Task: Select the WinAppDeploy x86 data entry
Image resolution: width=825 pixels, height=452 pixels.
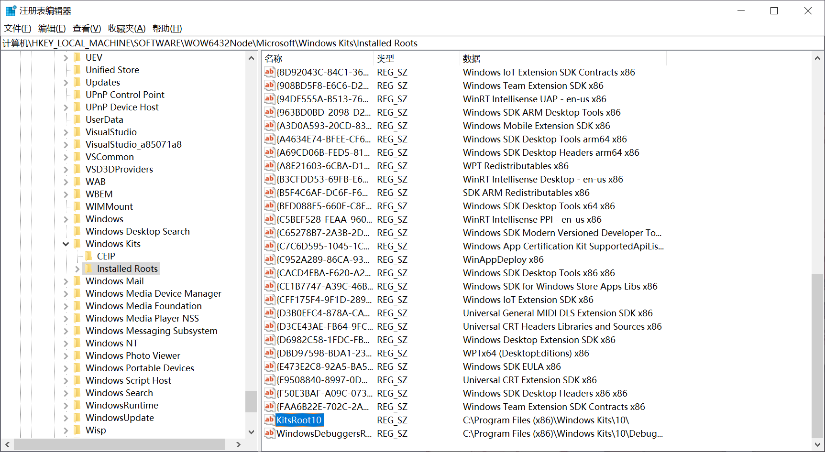Action: pos(503,259)
